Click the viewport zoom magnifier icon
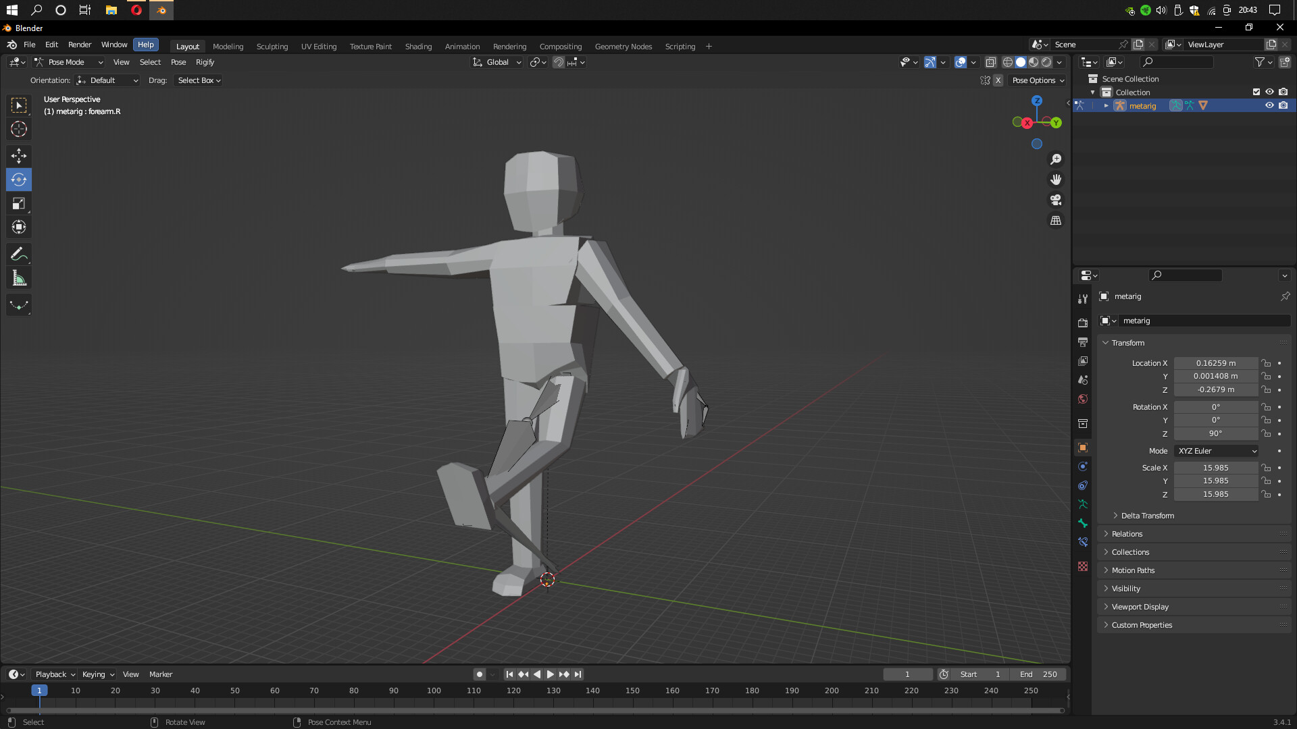Image resolution: width=1297 pixels, height=729 pixels. pyautogui.click(x=1056, y=159)
